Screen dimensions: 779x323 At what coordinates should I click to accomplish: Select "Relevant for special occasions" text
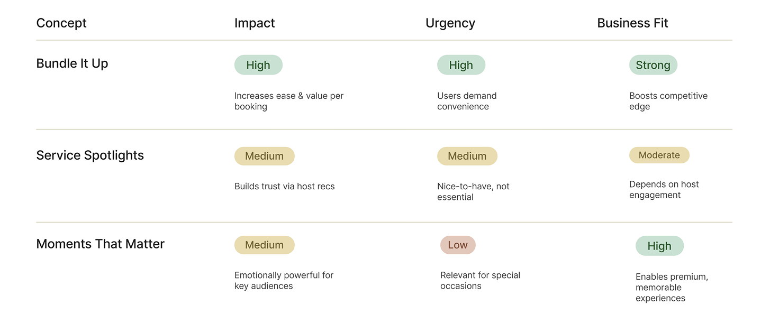pyautogui.click(x=480, y=281)
